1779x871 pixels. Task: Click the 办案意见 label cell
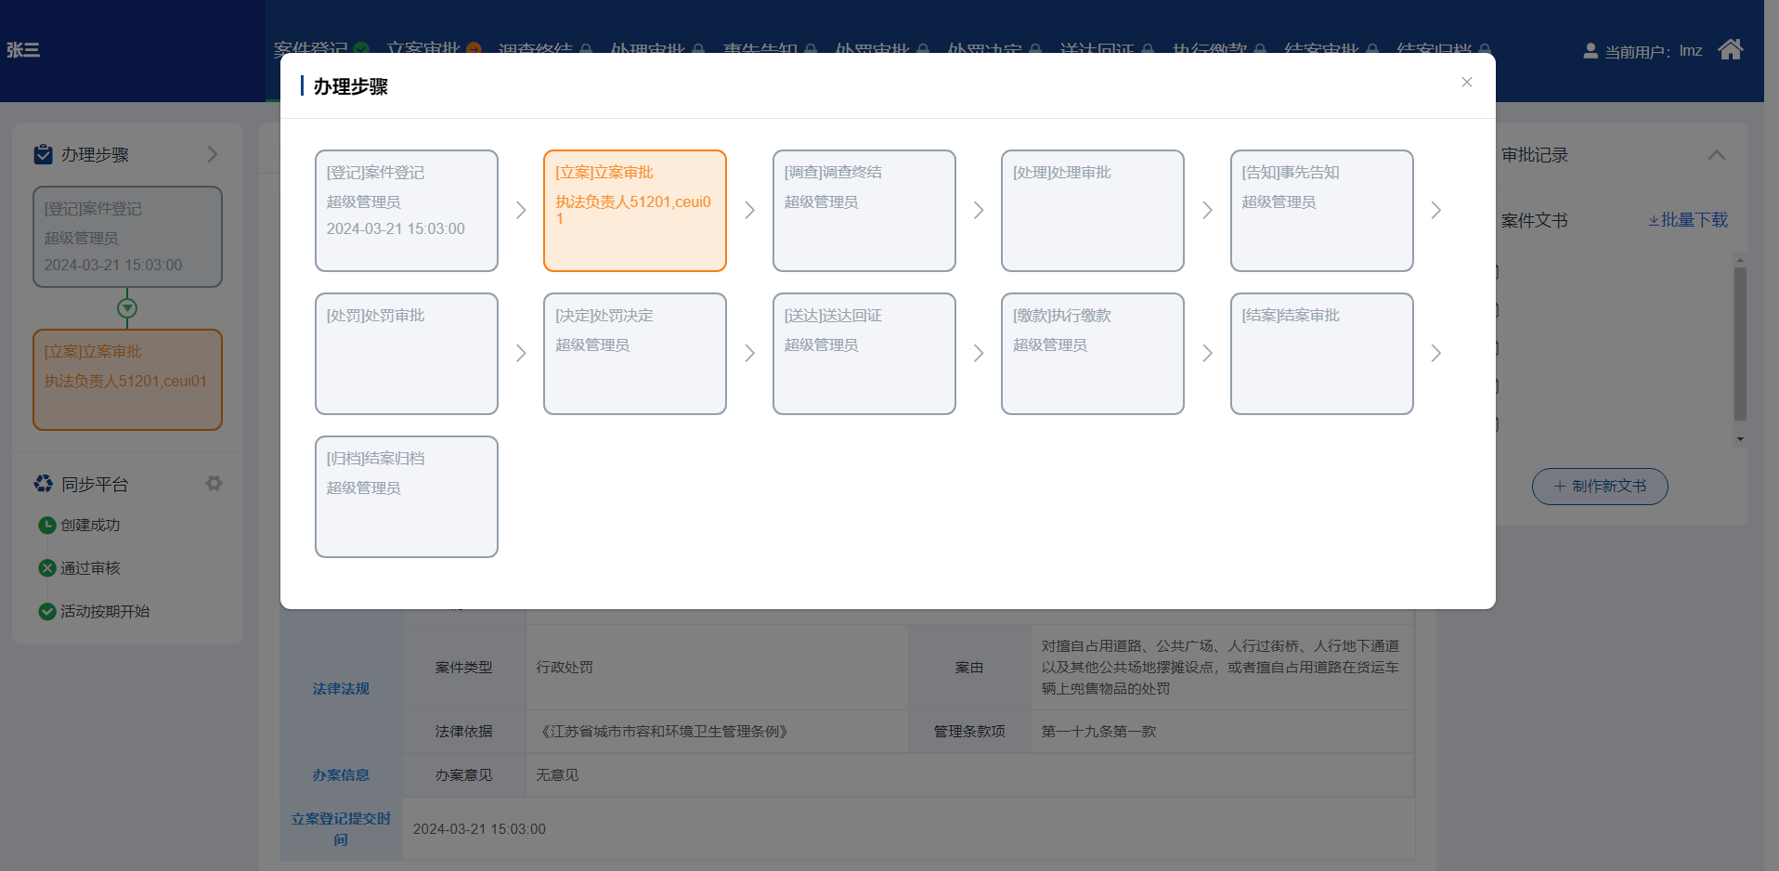coord(464,775)
